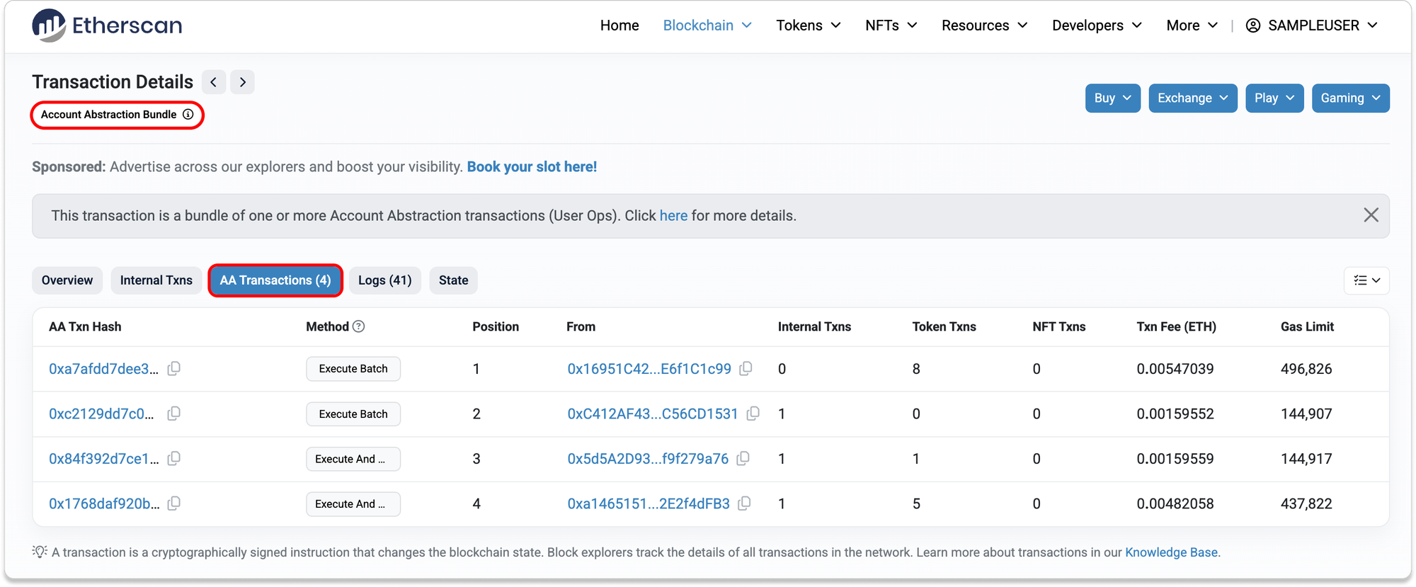
Task: Open the SAMPLEUSER account menu
Action: tap(1311, 25)
